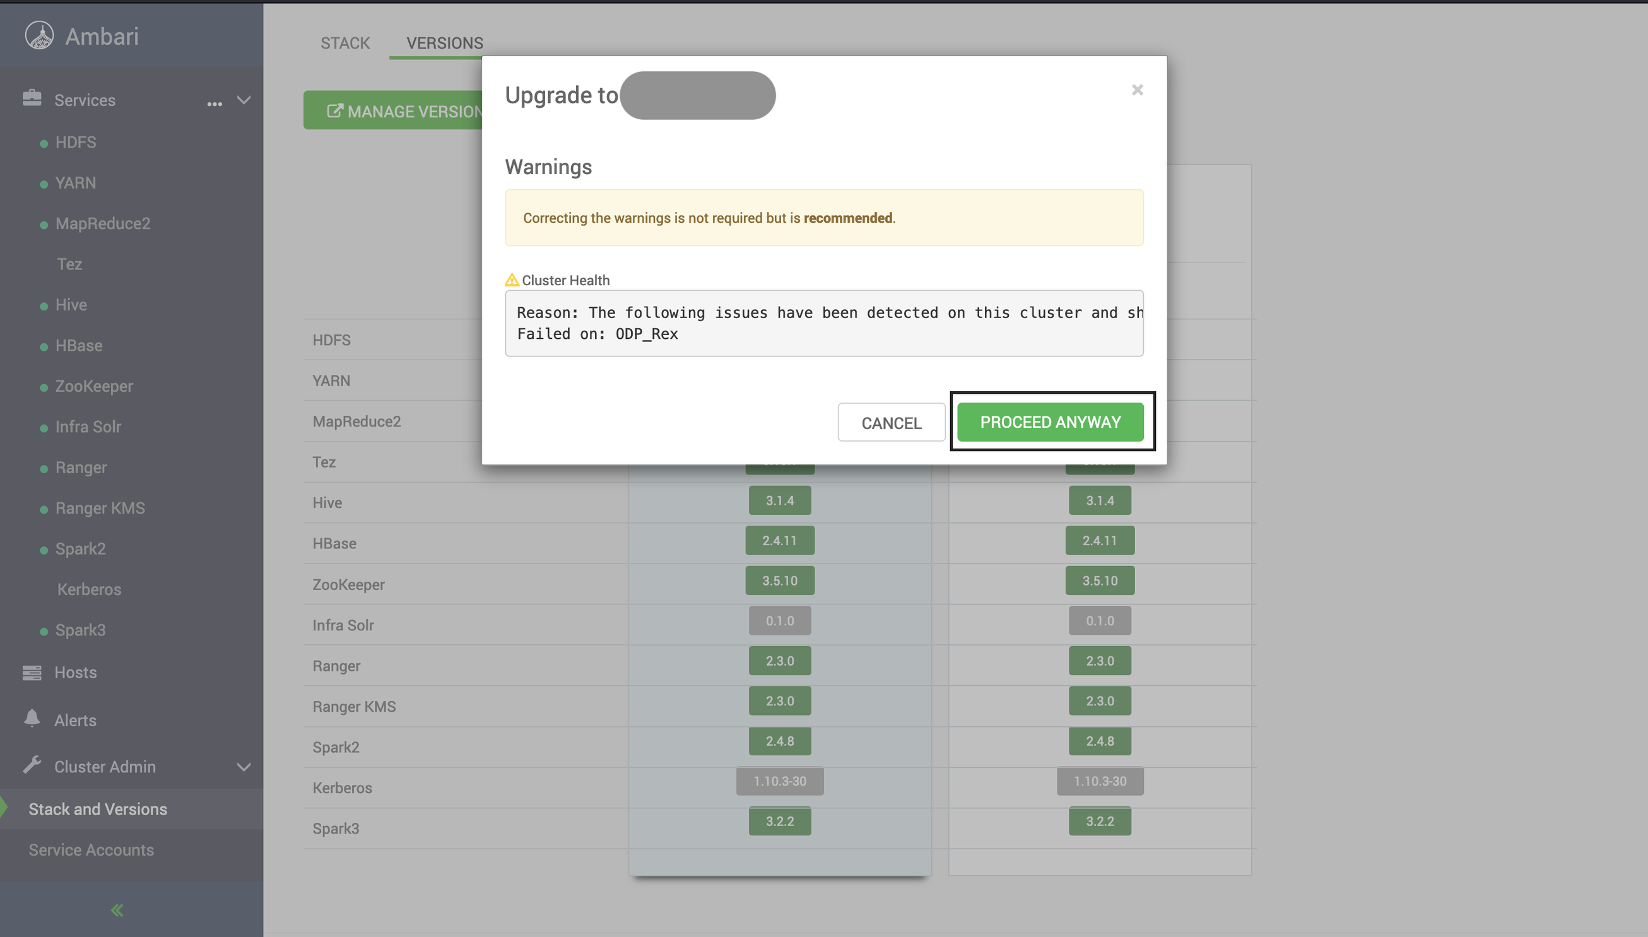Click the Hosts server icon
Image resolution: width=1648 pixels, height=937 pixels.
pyautogui.click(x=32, y=673)
